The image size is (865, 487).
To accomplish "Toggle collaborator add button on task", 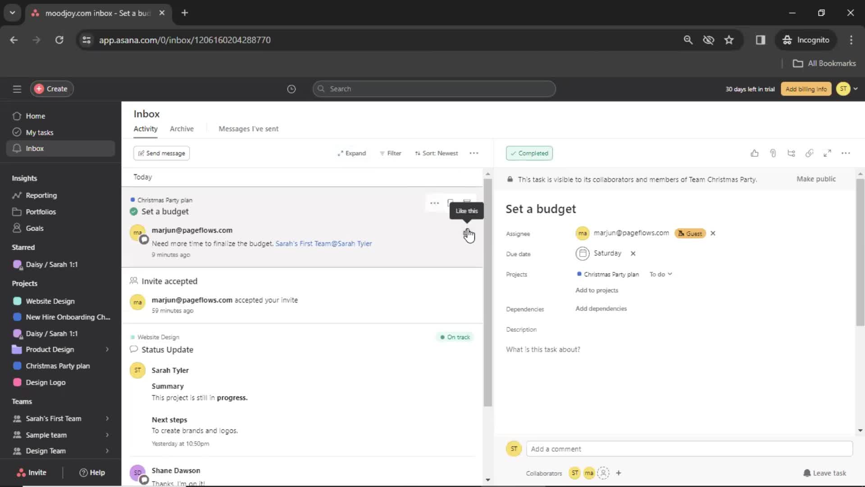I will 619,473.
